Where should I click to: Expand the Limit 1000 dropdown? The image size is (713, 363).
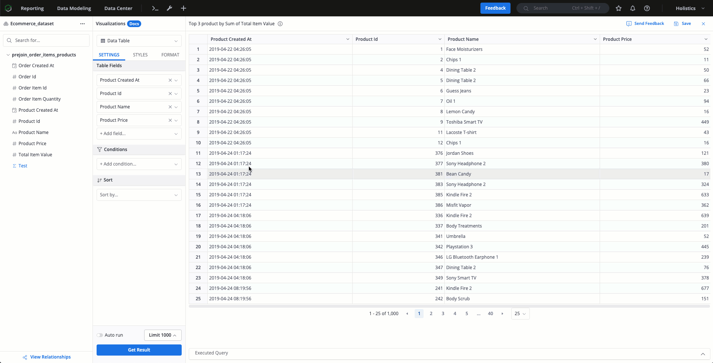click(x=163, y=335)
